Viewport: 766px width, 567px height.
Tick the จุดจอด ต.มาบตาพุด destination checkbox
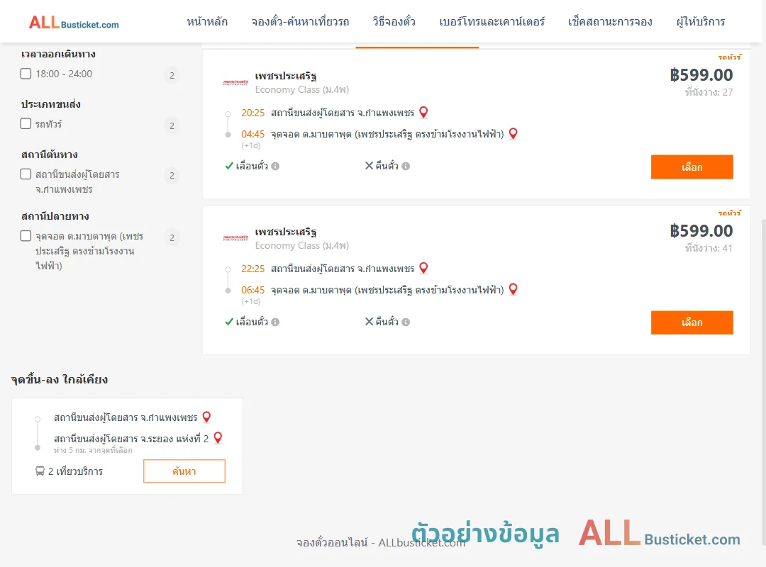pyautogui.click(x=26, y=236)
